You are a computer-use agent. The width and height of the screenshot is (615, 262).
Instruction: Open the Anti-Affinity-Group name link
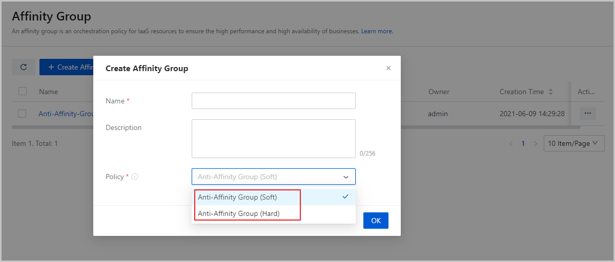(67, 114)
